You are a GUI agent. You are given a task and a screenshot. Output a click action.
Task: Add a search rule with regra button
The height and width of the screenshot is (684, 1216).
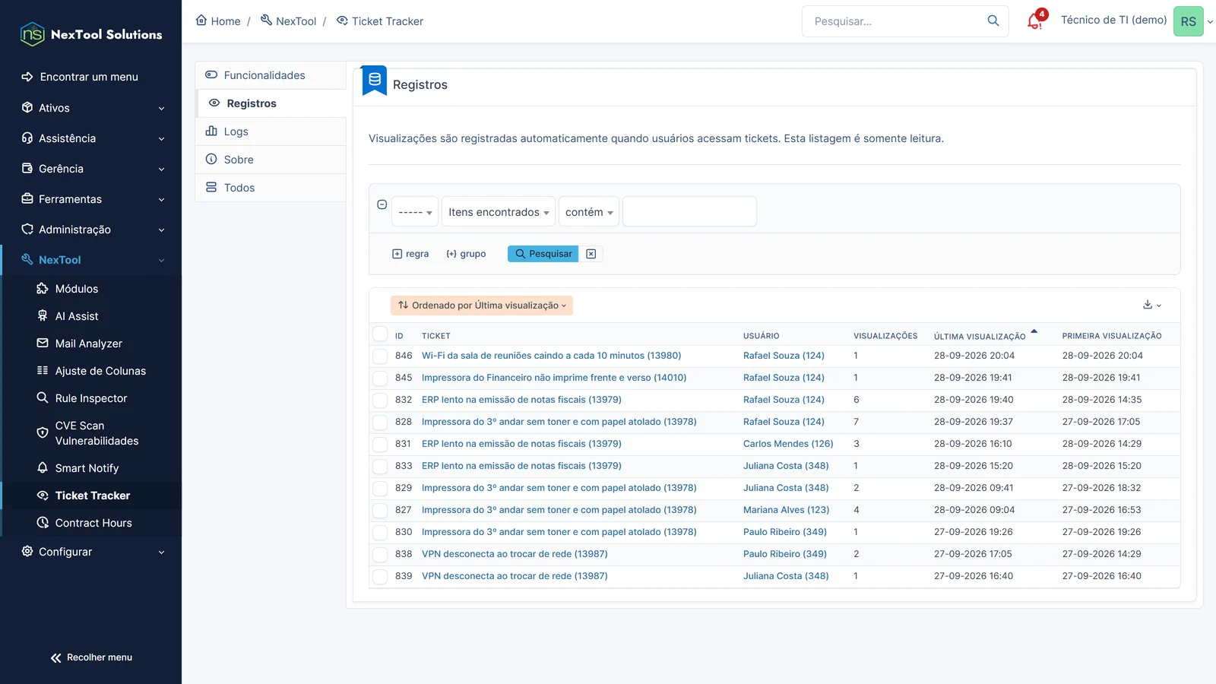pos(410,254)
